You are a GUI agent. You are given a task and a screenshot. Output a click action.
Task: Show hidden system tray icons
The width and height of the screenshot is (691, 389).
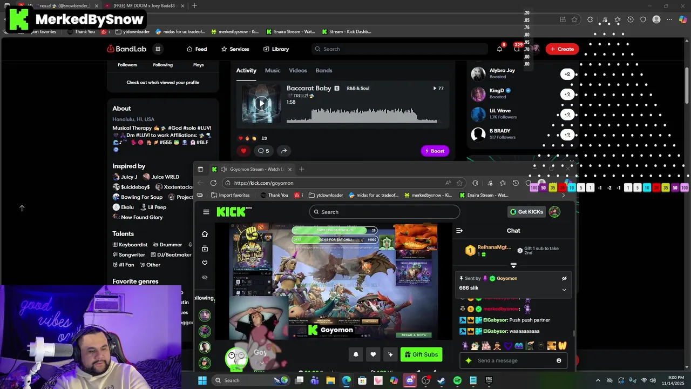click(x=598, y=380)
